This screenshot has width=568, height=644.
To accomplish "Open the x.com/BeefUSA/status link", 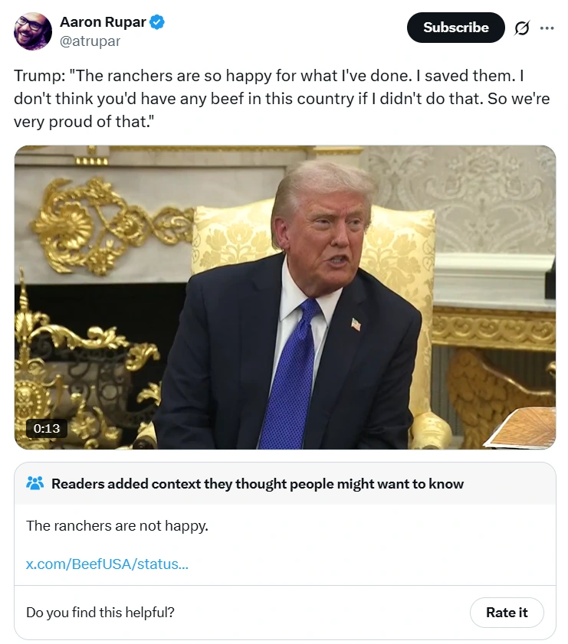I will coord(107,564).
